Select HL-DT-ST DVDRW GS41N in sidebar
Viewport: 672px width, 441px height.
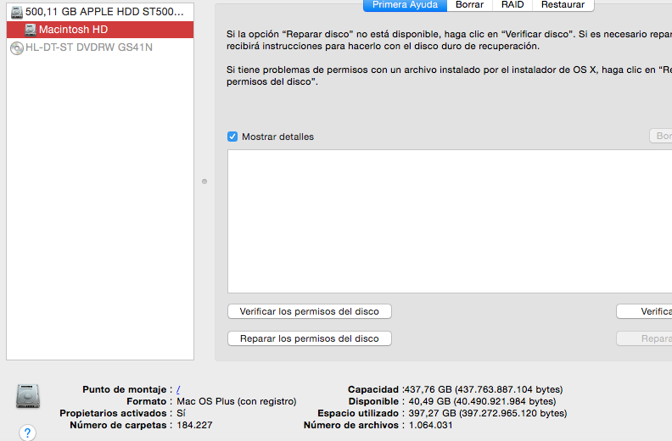100,47
